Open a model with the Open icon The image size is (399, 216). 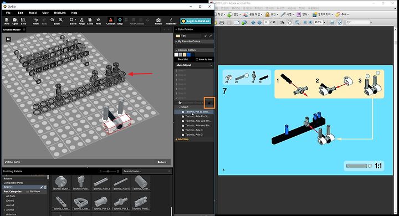pos(15,21)
